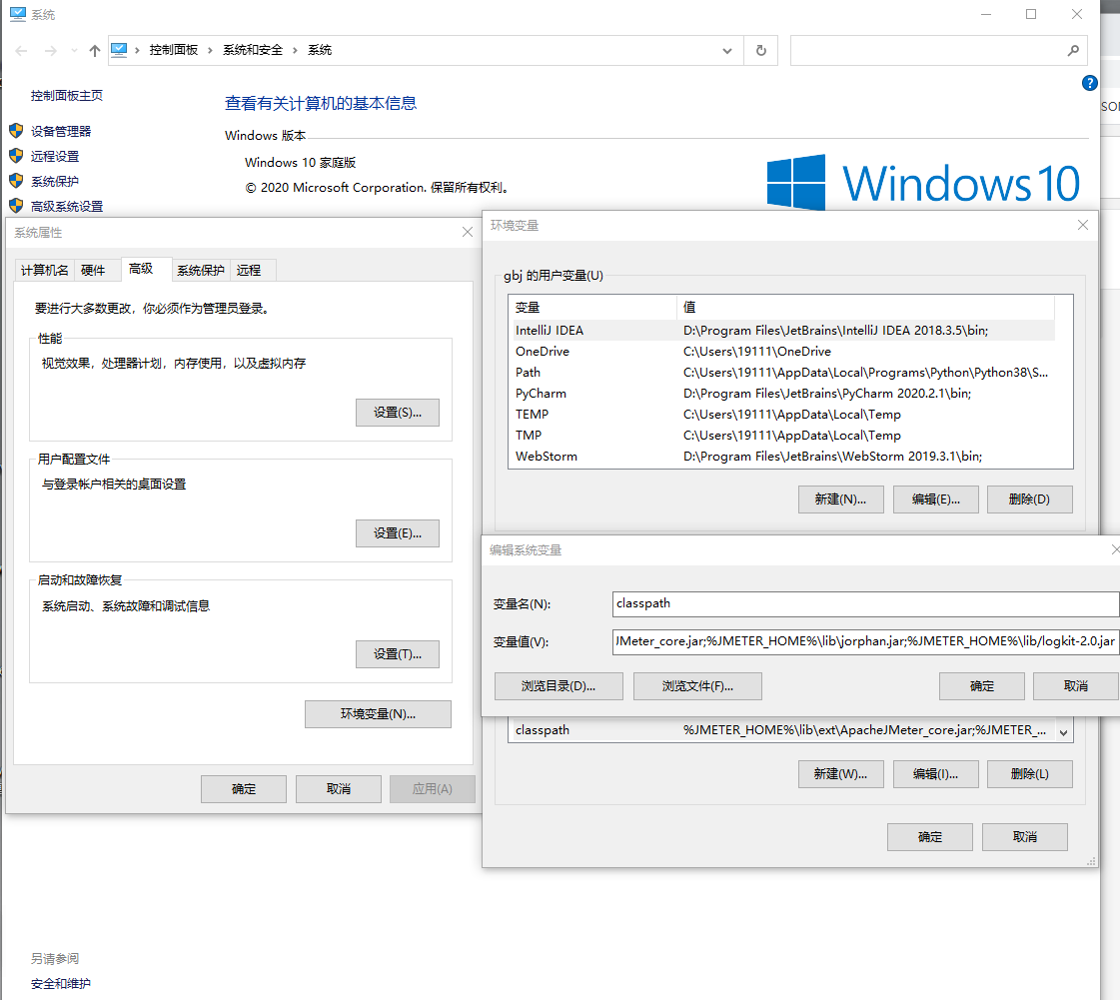Viewport: 1120px width, 1000px height.
Task: Click 编辑(I)... for system variables
Action: pyautogui.click(x=936, y=774)
